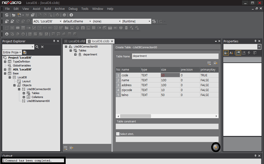Click the first refresh/generate icon left of the ADL 'LocalDB' dropdown

pos(7,21)
